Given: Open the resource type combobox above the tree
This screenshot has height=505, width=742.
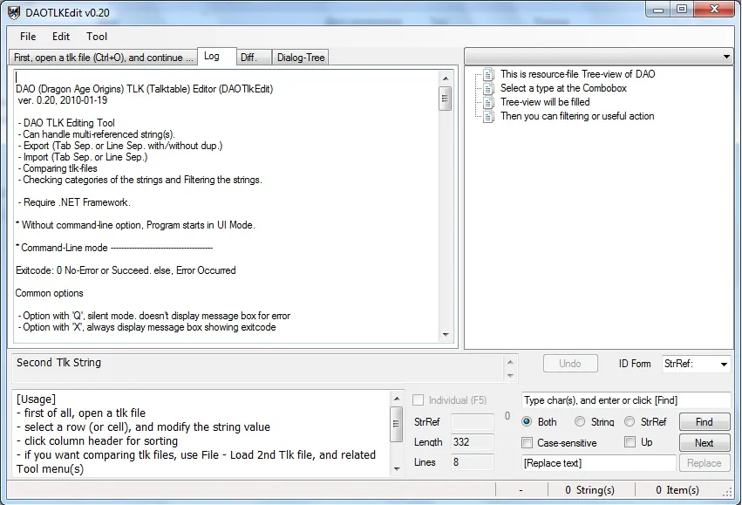Looking at the screenshot, I should click(x=598, y=56).
